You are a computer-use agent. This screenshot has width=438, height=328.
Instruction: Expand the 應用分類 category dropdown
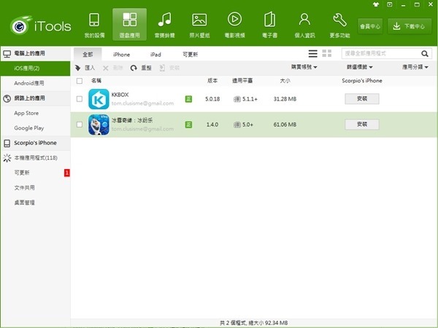(x=416, y=67)
